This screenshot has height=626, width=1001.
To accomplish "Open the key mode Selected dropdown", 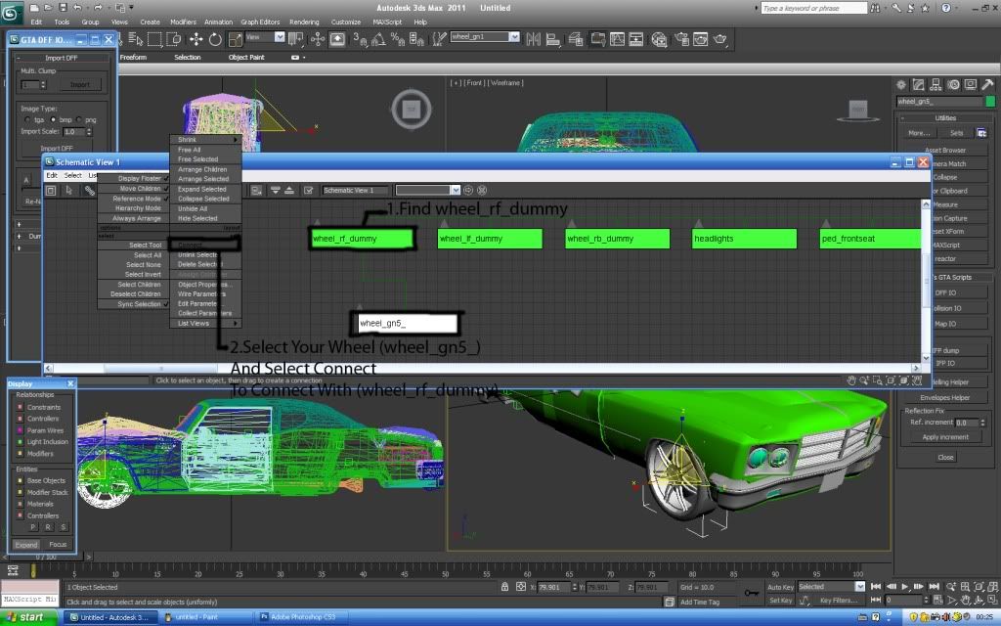I will pos(860,587).
